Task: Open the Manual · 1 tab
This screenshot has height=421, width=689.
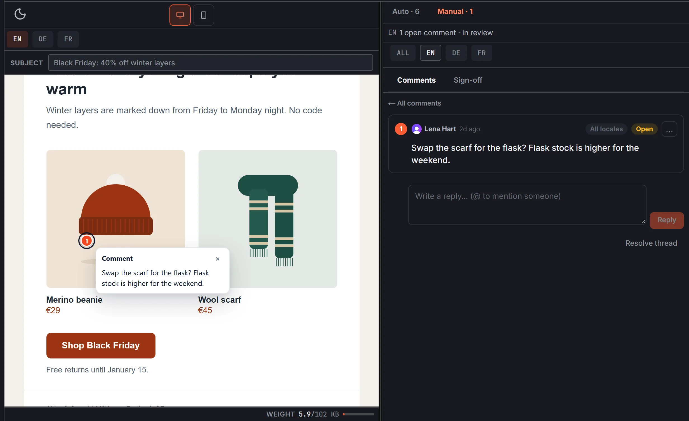Action: coord(455,11)
